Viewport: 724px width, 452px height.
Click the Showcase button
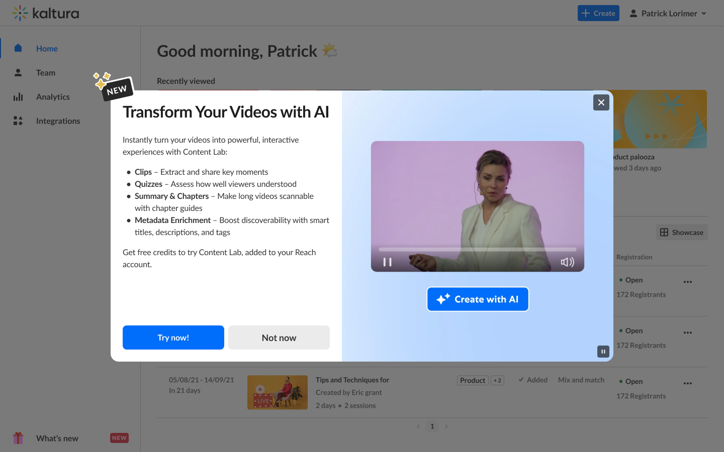point(682,232)
